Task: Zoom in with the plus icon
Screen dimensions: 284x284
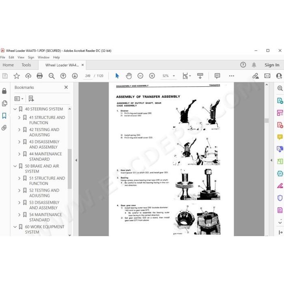Action: (152, 76)
